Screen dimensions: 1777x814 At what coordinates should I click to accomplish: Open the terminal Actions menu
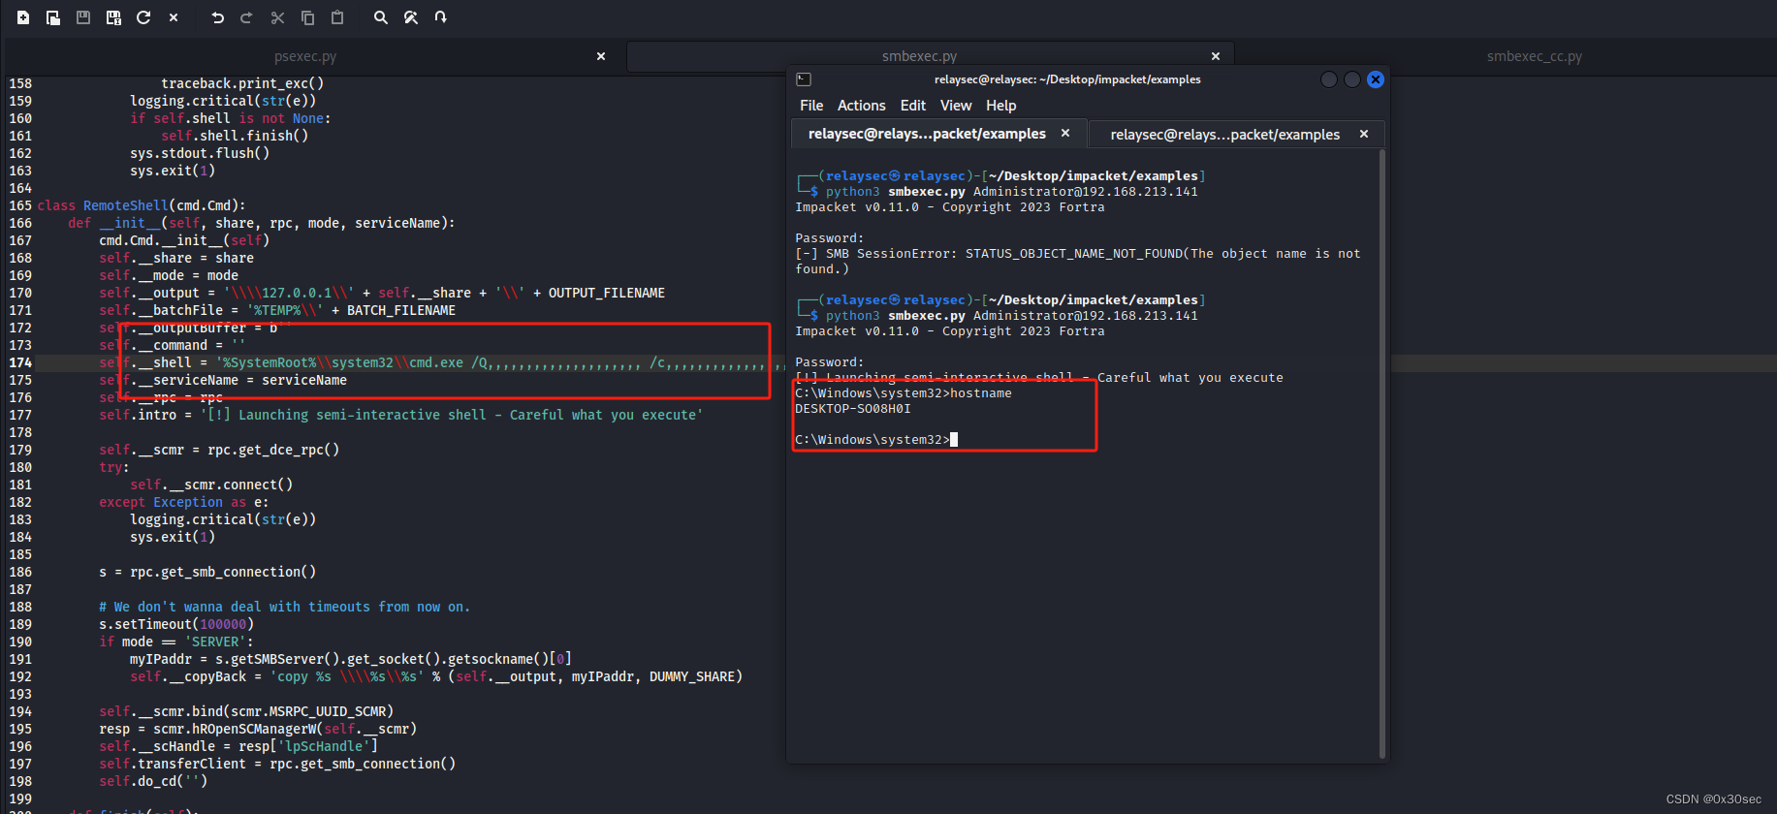pyautogui.click(x=862, y=106)
